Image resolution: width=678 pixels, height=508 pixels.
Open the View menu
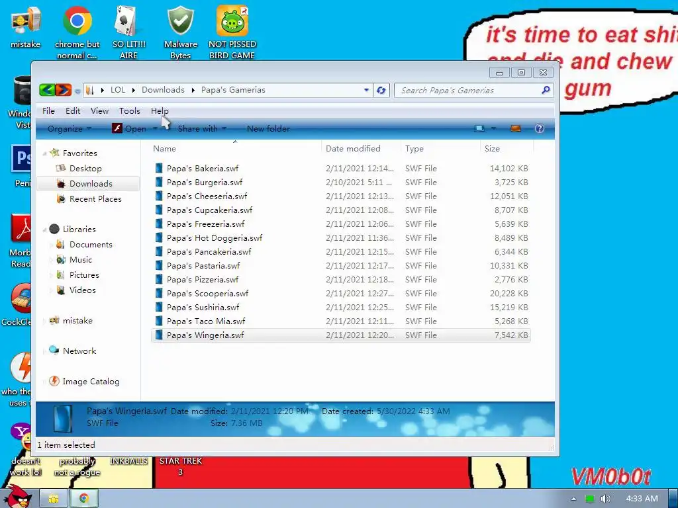point(99,111)
